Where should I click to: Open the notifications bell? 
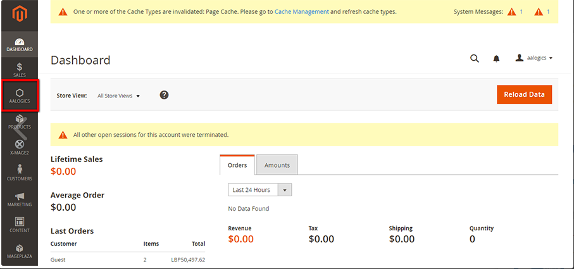[x=496, y=59]
